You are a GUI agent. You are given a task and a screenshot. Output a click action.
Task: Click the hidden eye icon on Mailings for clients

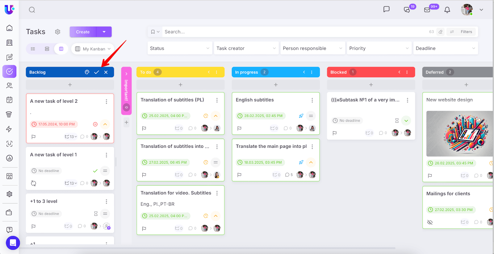430,222
